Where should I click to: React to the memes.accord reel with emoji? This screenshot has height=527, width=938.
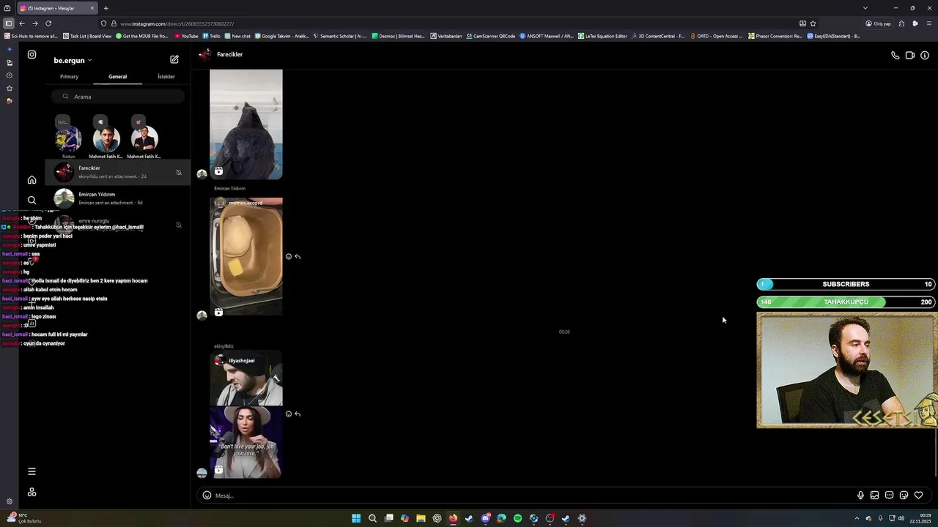289,257
